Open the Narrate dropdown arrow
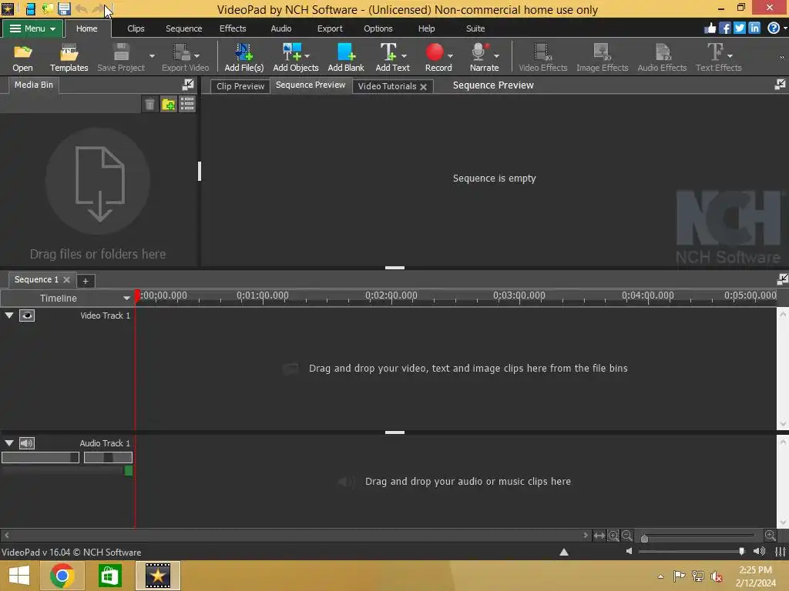Screen dimensions: 789x591 tap(496, 56)
